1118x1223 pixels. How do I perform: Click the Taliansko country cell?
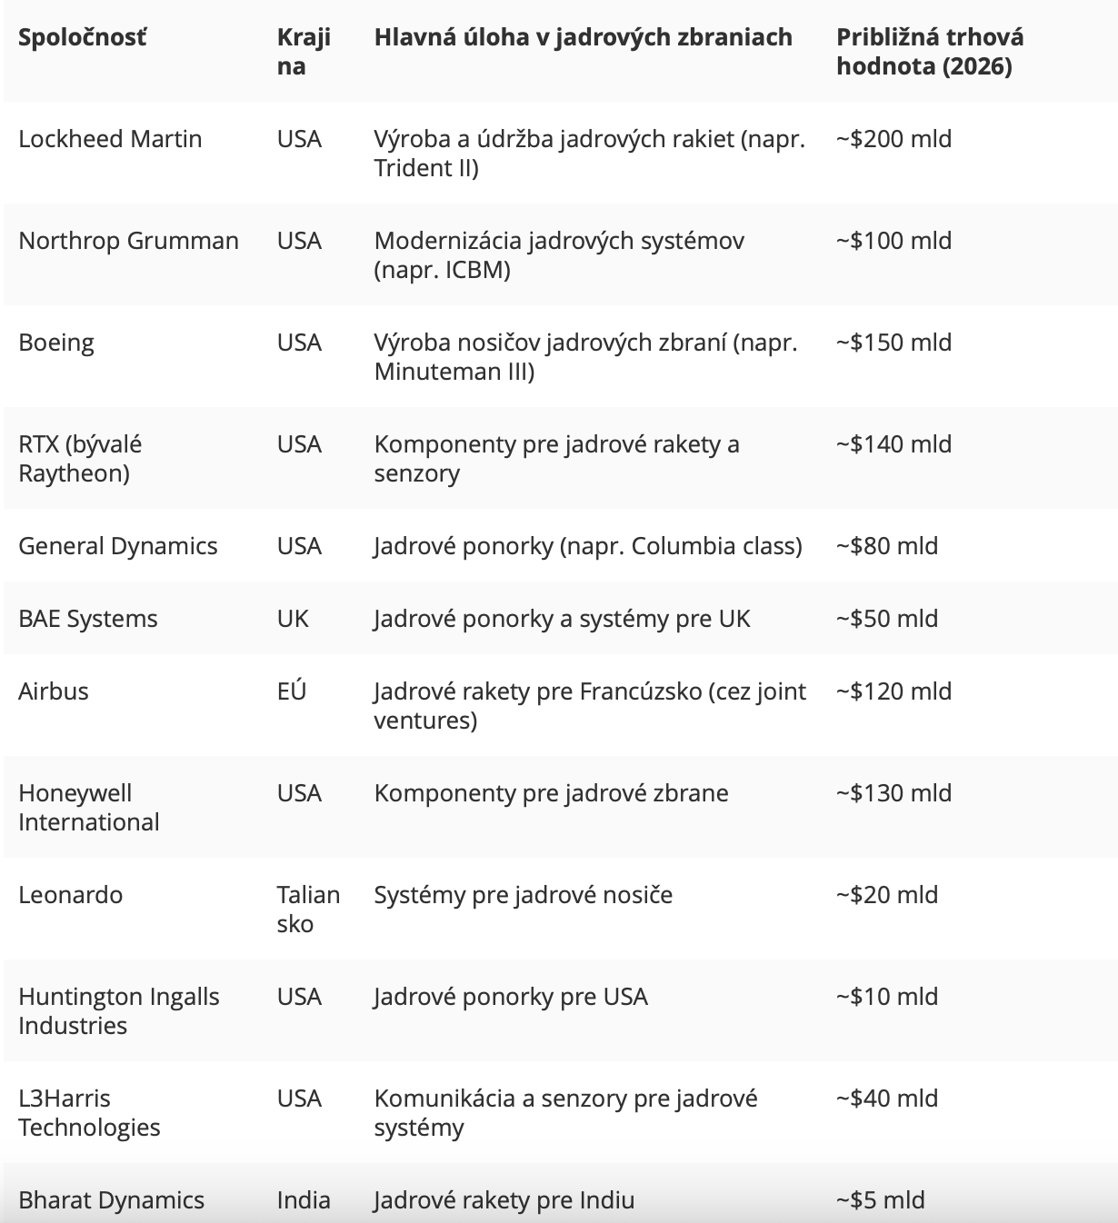coord(308,910)
